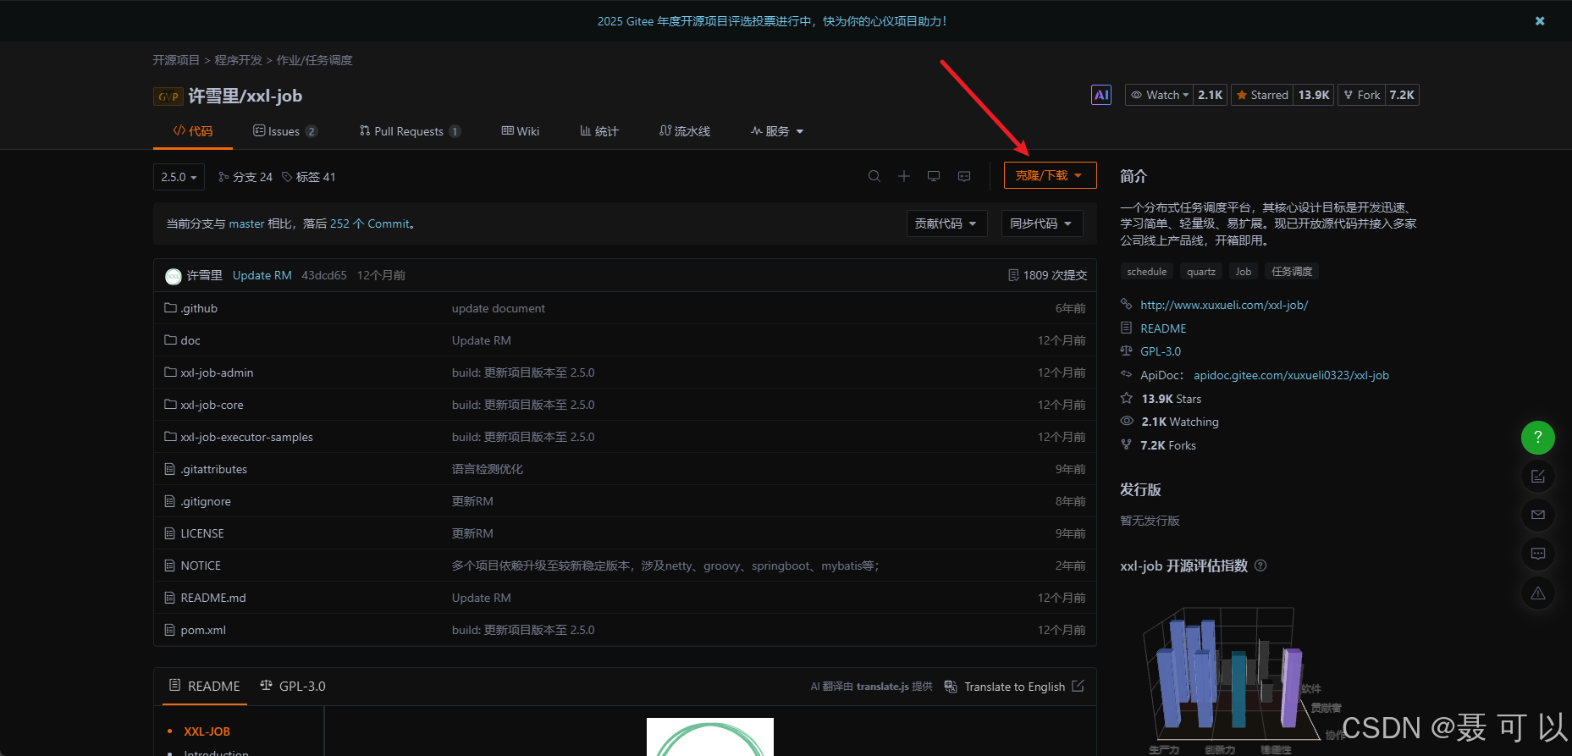
Task: Open the apidoc.gitee.com ApiDoc link
Action: 1291,375
